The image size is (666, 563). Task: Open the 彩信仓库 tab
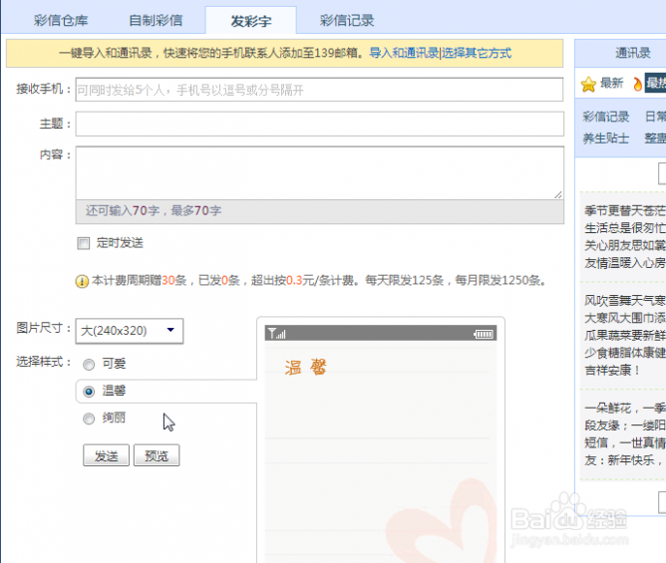click(x=61, y=20)
